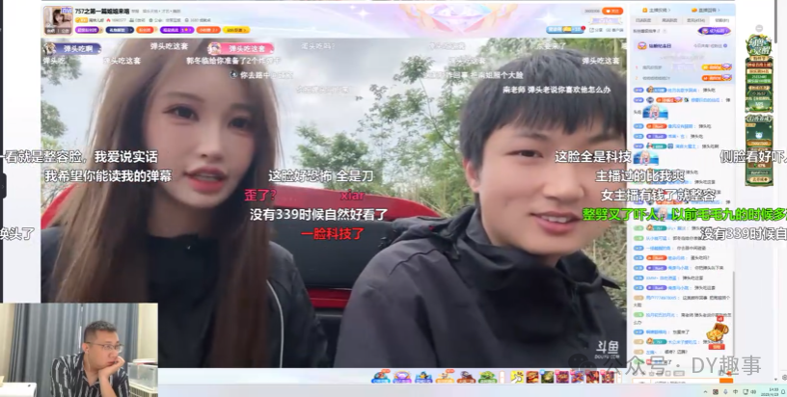Screen dimensions: 787x397
Task: Open the upper green event widget on the right
Action: (759, 73)
